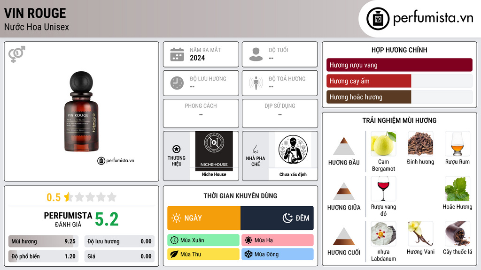Select the Đêm nighttime bar

tap(277, 218)
